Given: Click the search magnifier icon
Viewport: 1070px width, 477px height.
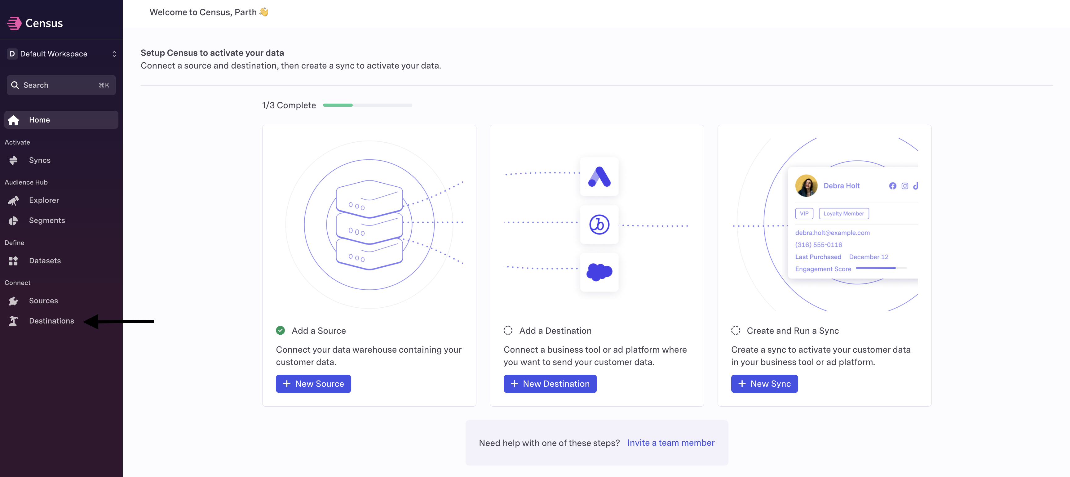Looking at the screenshot, I should click(x=15, y=85).
